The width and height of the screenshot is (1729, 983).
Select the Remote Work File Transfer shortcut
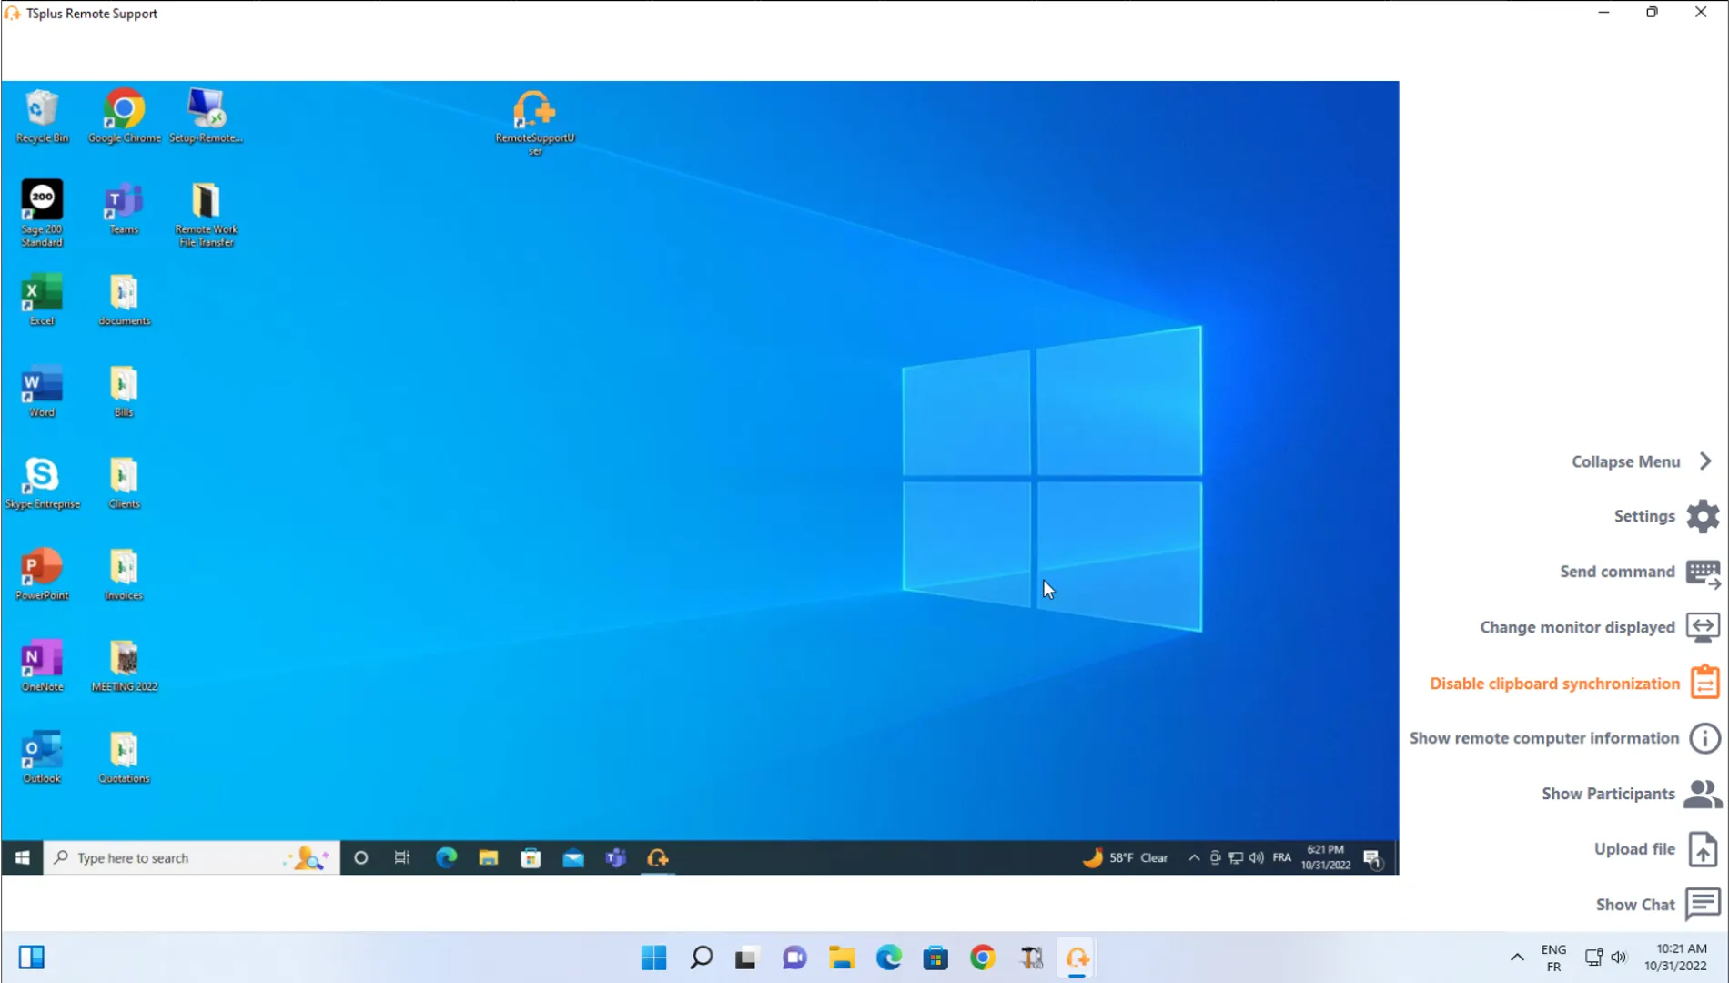point(206,213)
